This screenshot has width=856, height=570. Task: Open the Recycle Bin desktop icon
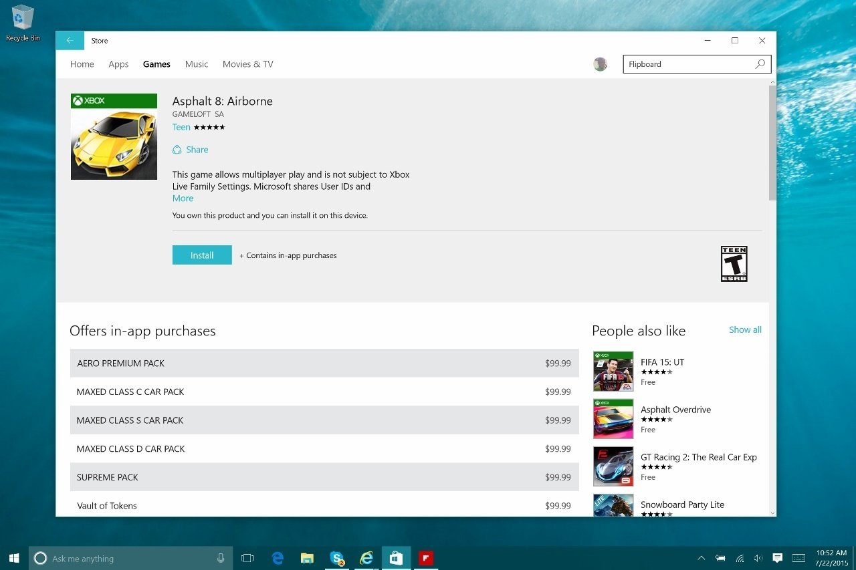point(23,23)
